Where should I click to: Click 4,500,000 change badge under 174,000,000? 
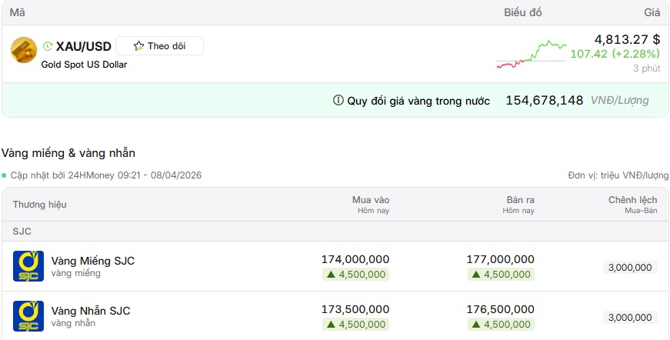click(356, 274)
